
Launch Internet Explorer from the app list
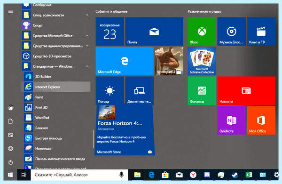(x=55, y=87)
